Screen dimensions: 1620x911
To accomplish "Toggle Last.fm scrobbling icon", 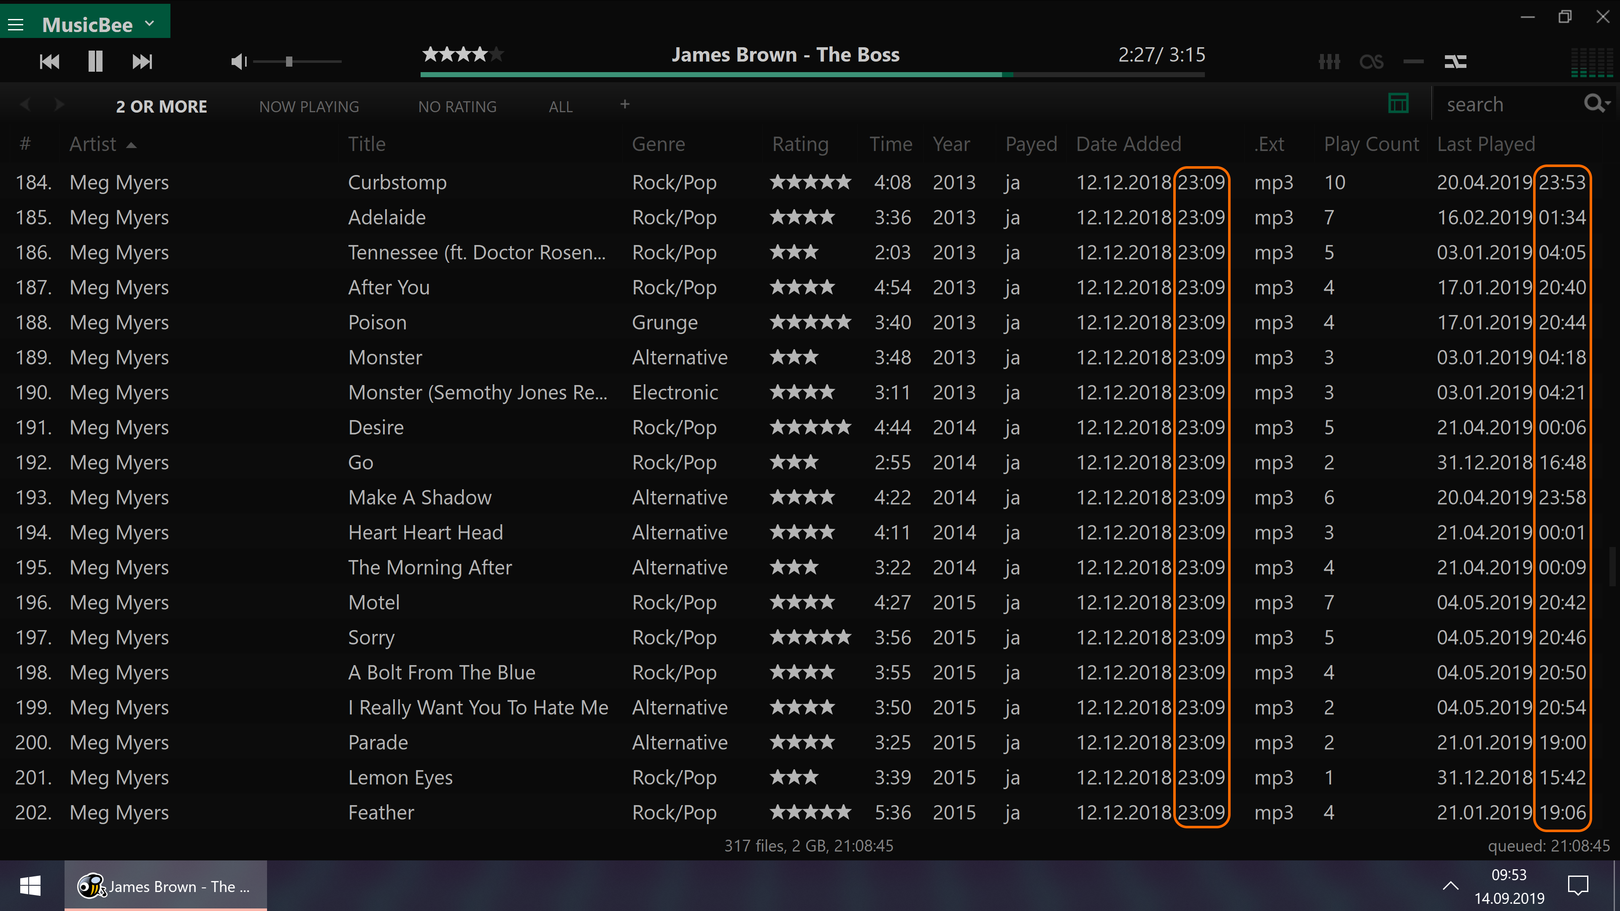I will click(x=1371, y=62).
